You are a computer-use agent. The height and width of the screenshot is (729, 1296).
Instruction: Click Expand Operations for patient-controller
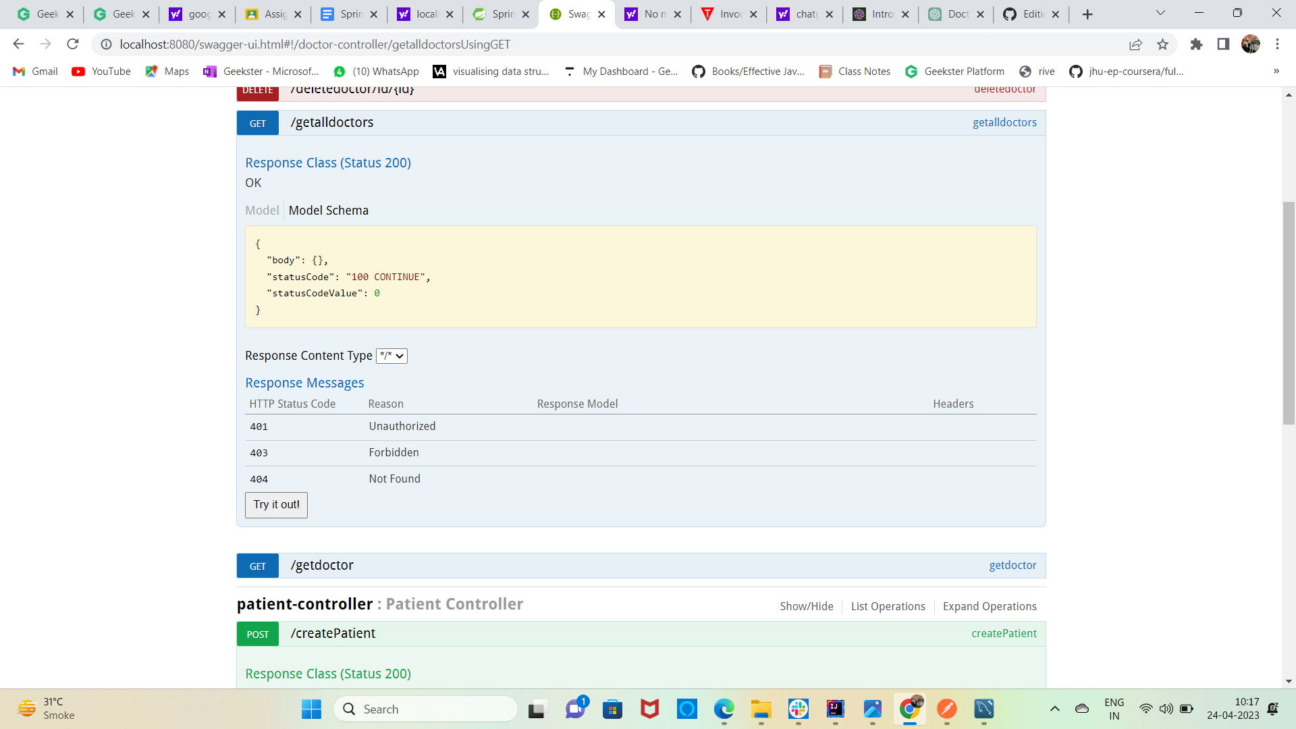[989, 606]
